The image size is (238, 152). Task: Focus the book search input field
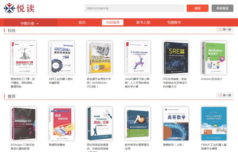coord(134,8)
